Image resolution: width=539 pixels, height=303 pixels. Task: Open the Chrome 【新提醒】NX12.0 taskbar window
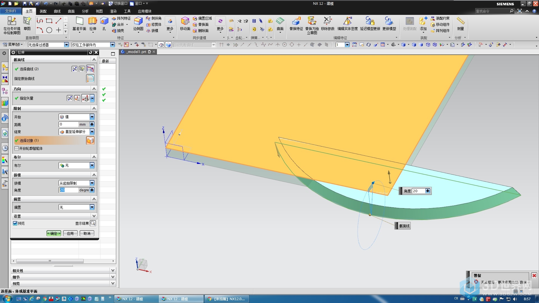227,299
